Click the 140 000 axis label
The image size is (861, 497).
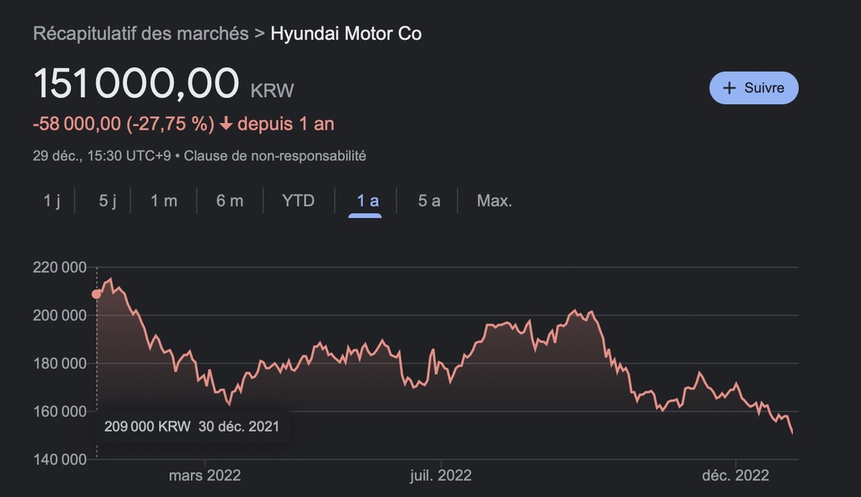(x=60, y=460)
